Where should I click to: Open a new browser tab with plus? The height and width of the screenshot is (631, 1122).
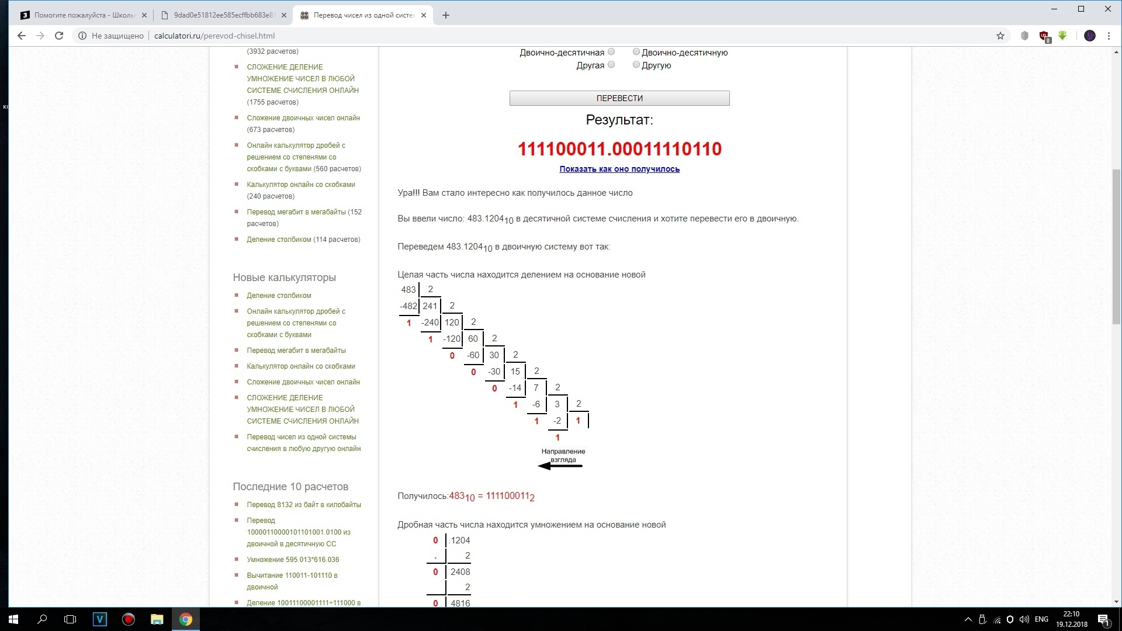[446, 15]
